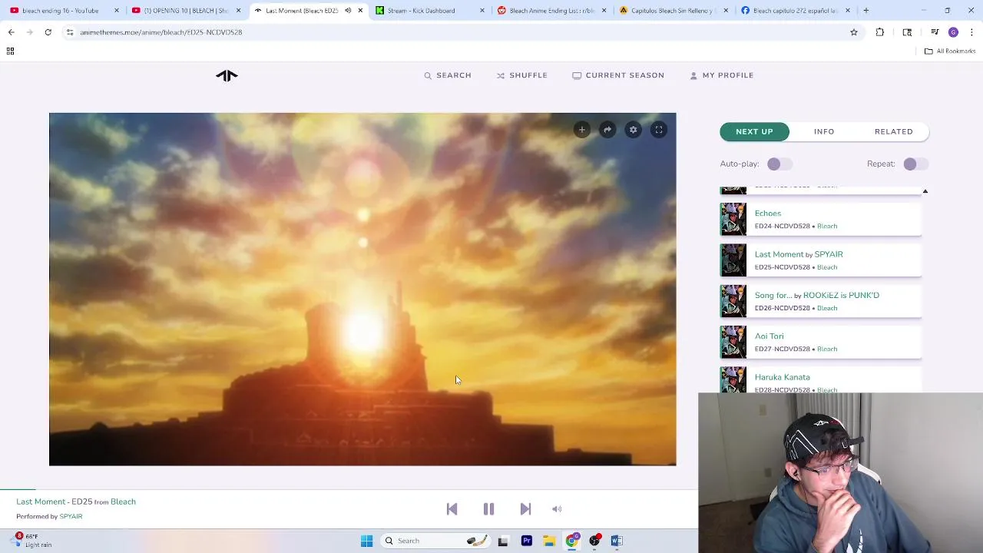Screen dimensions: 983x553
Task: Click the Bleach link next to ED27-NCDVD528
Action: 827,349
